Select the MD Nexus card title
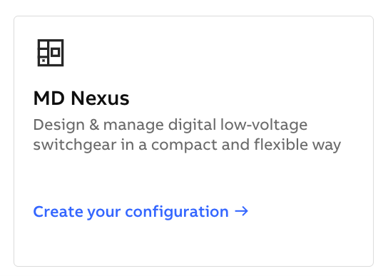The width and height of the screenshot is (388, 276). point(81,98)
